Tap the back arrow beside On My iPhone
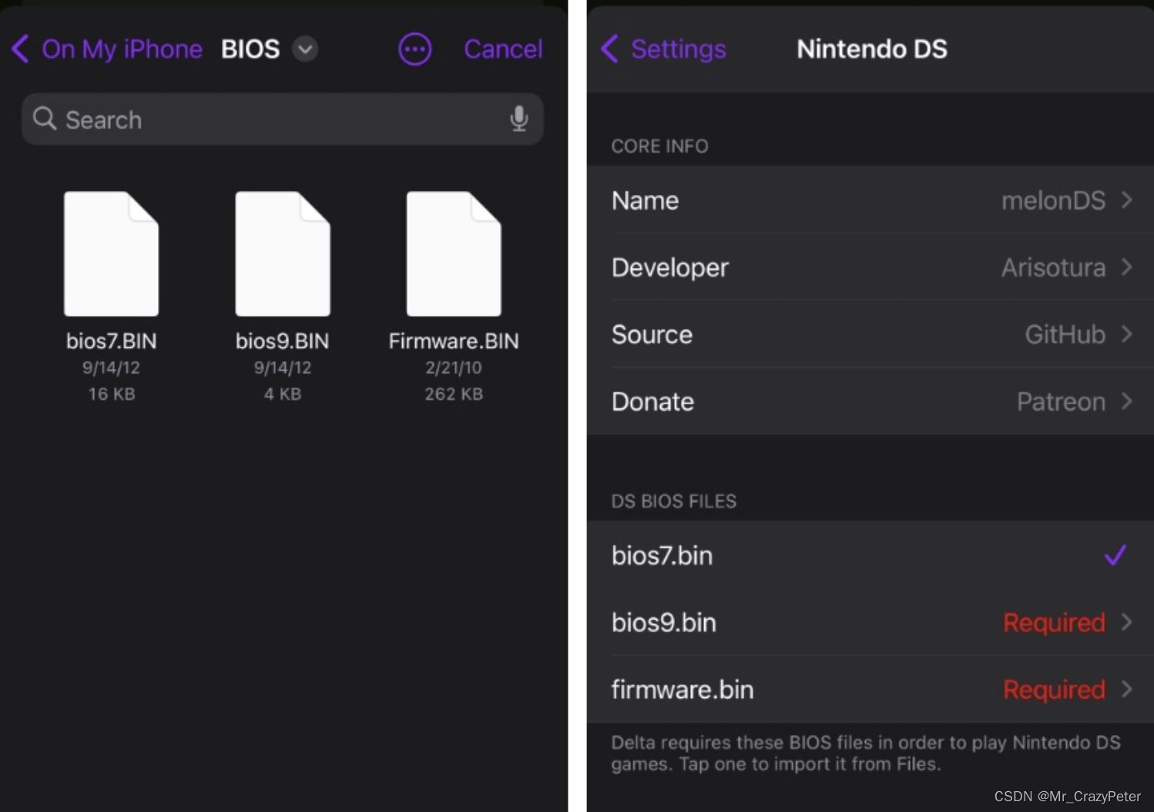This screenshot has width=1154, height=812. [21, 49]
